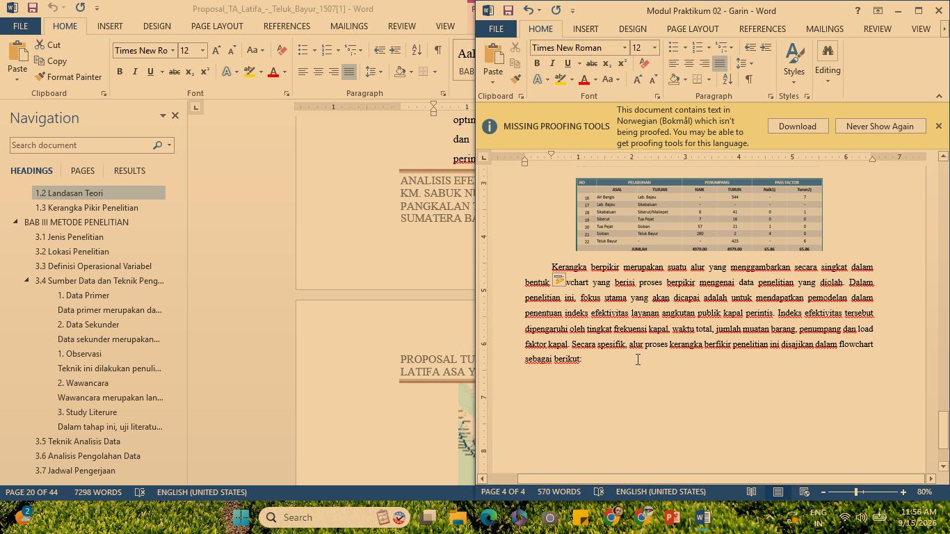950x534 pixels.
Task: Click Format Painter in left Word window
Action: click(x=68, y=77)
